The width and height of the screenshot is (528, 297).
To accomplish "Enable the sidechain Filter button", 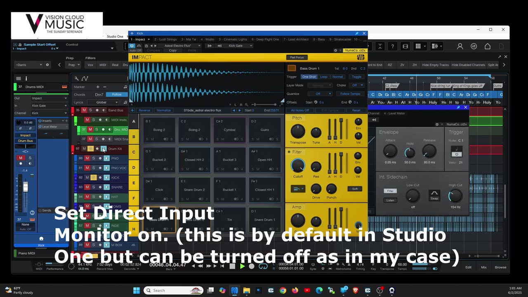I will (x=390, y=191).
